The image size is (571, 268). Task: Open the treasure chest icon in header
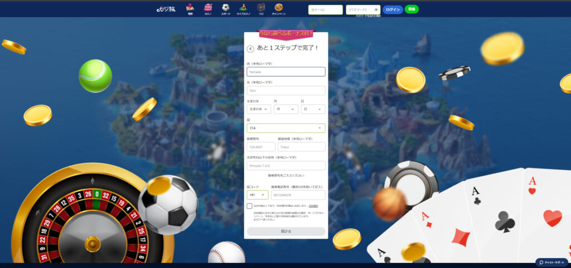[x=261, y=9]
